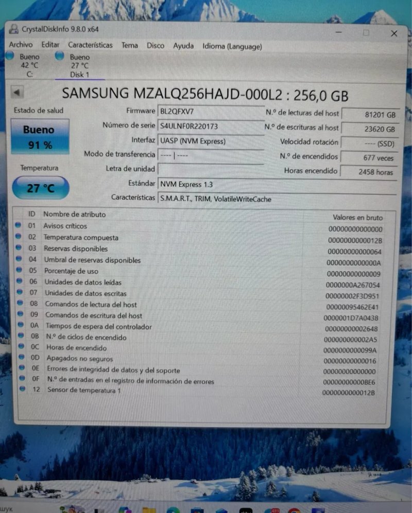Viewport: 412px width, 513px height.
Task: Click status dot of Comandos de escritura del host
Action: (20, 313)
